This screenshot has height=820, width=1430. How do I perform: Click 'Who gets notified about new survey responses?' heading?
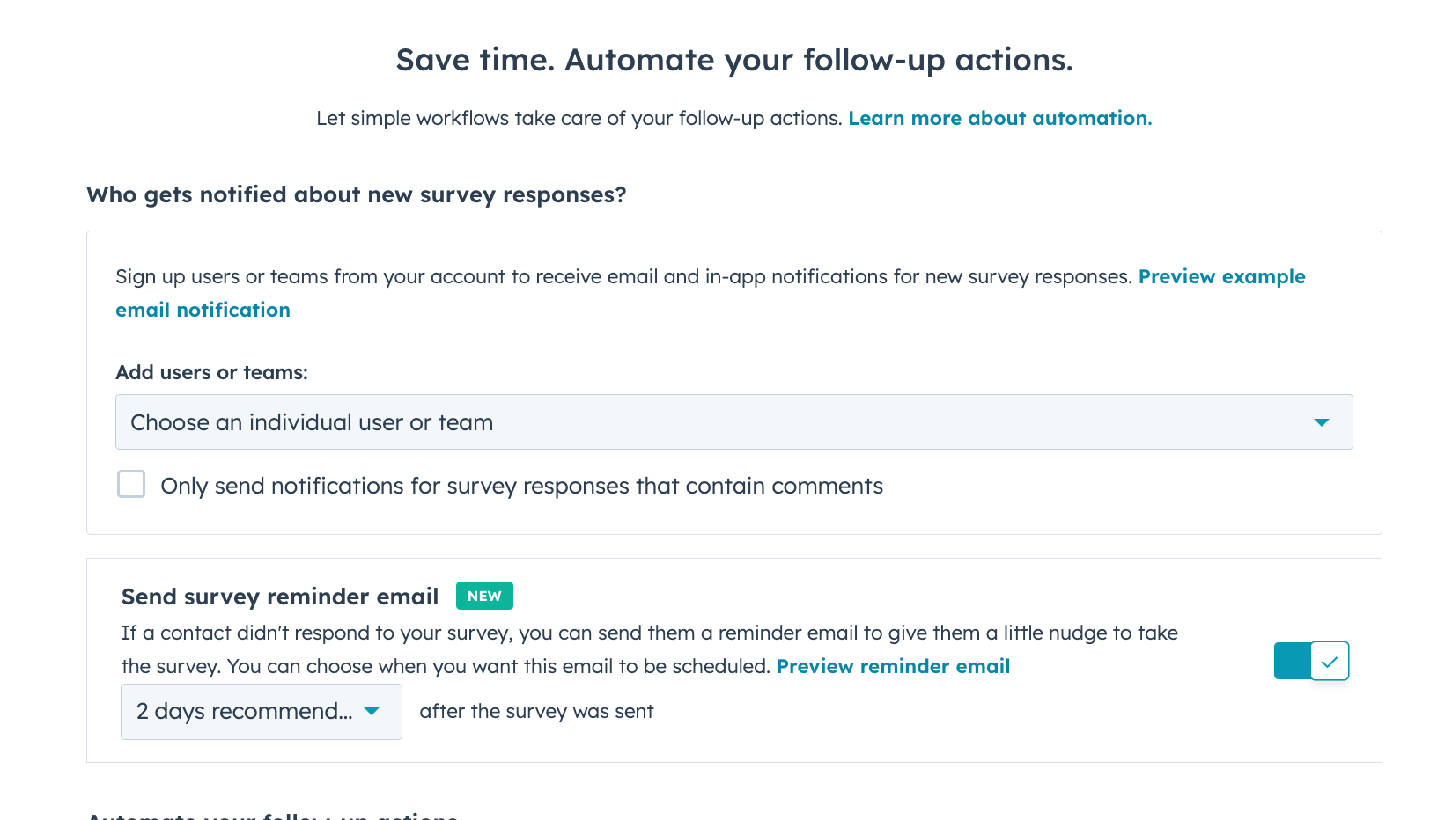(357, 194)
